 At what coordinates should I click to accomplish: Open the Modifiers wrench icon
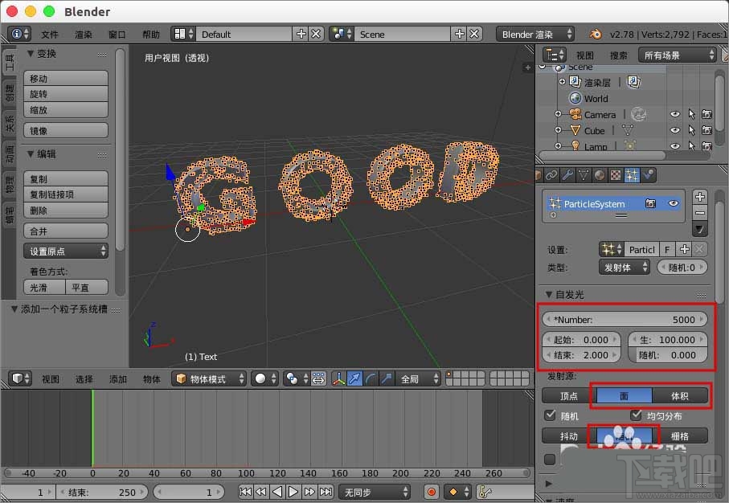567,175
